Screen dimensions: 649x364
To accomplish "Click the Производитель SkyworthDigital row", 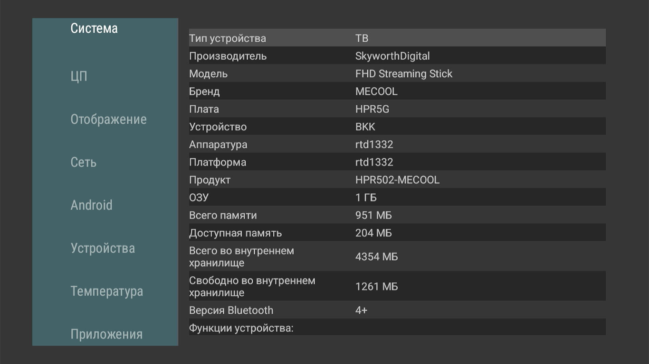I will tap(397, 56).
